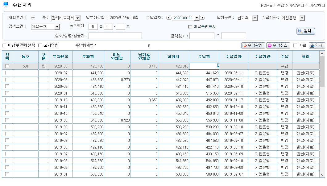
Task: Click the 수납액 column header
Action: [204, 56]
